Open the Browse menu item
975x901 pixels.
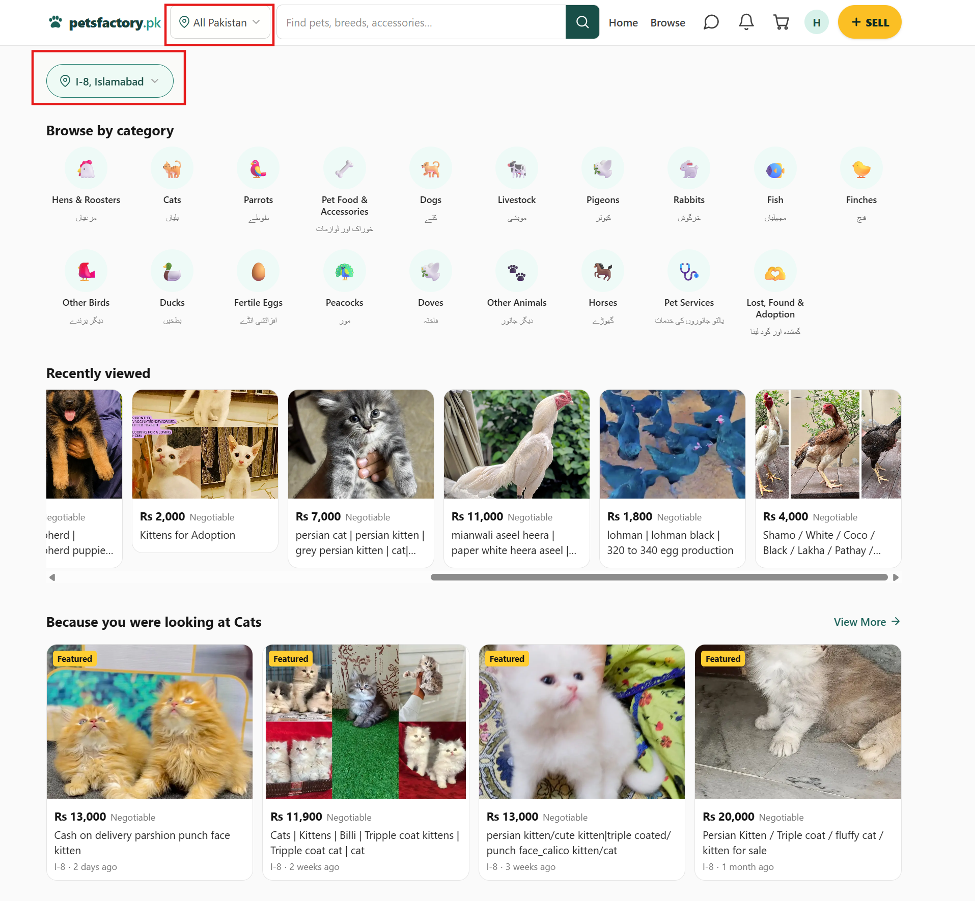point(667,22)
